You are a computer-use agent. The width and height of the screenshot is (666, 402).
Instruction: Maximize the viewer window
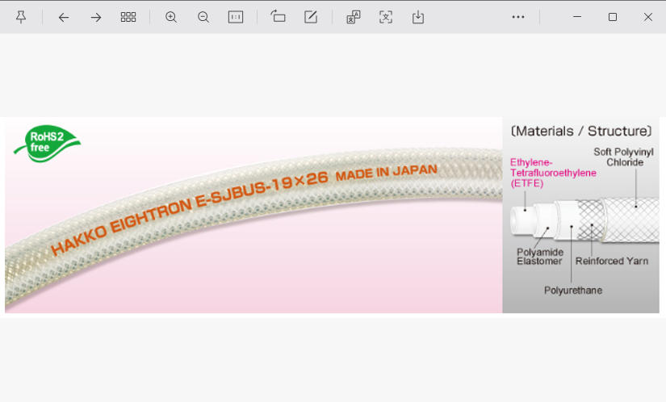(x=613, y=17)
